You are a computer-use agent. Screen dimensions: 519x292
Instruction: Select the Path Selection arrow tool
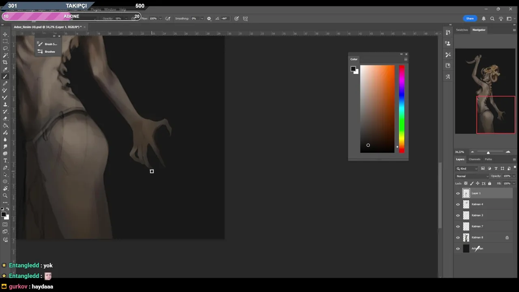click(x=5, y=174)
